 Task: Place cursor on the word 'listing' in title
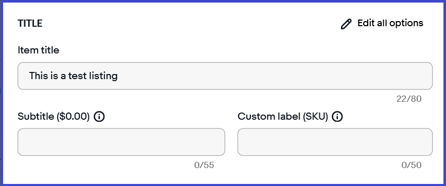coord(102,76)
